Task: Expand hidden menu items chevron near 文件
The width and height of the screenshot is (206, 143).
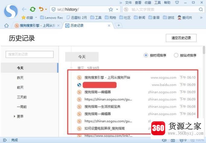Action: pos(121,3)
